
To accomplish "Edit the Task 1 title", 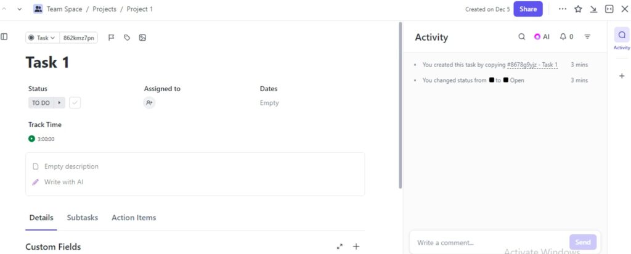I will (x=47, y=62).
